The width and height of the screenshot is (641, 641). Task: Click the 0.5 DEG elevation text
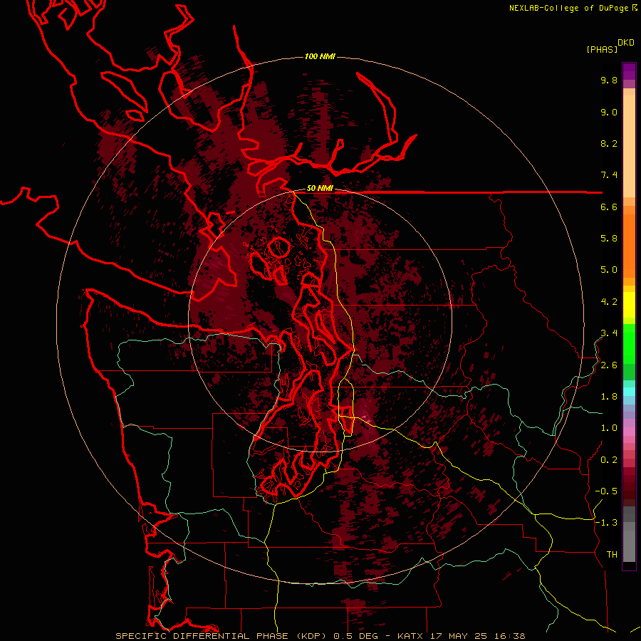pos(355,636)
